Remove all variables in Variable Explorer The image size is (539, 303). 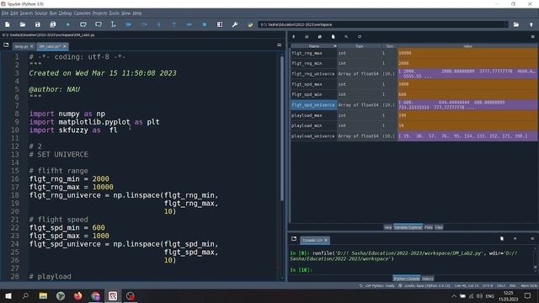(x=334, y=37)
